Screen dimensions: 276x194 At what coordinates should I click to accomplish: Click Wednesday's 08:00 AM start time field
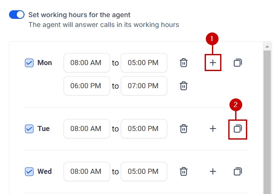(86, 172)
